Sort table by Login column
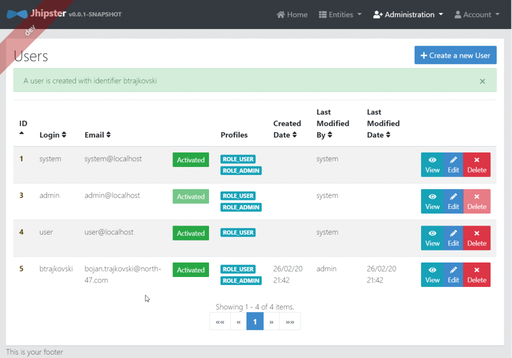The image size is (512, 358). tap(52, 135)
